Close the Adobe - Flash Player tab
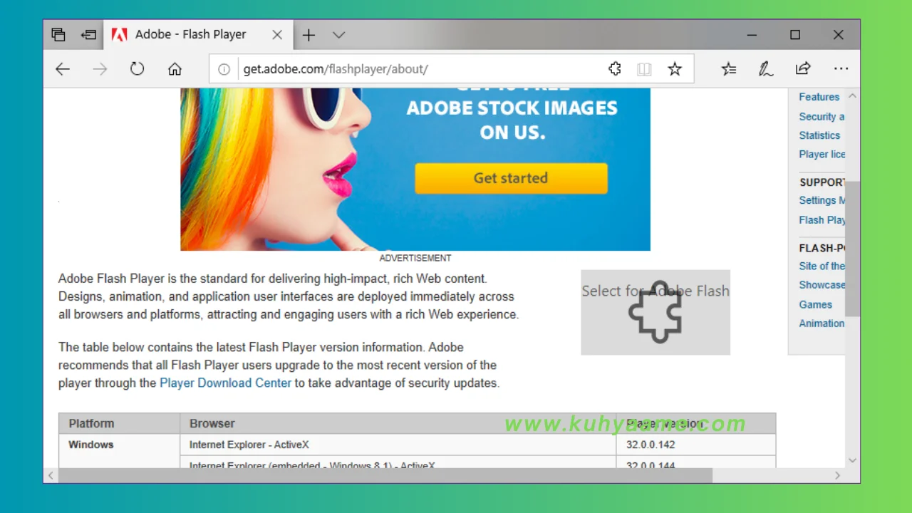Image resolution: width=912 pixels, height=513 pixels. (x=277, y=35)
